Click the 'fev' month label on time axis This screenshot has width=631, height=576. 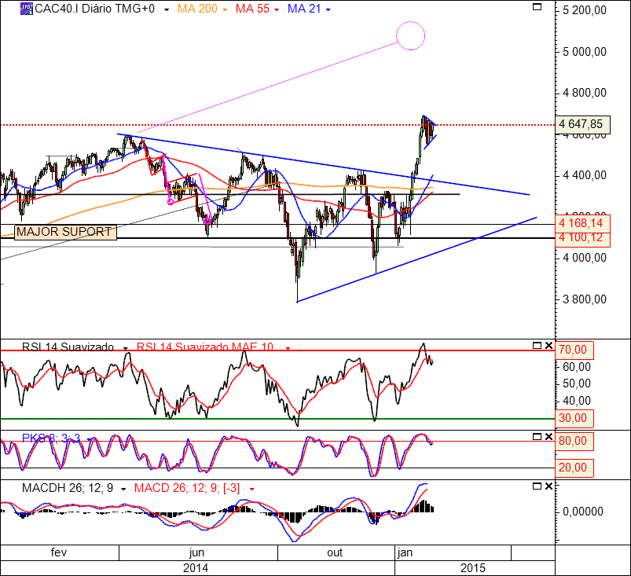pos(59,552)
